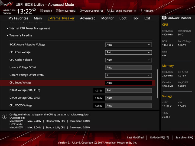This screenshot has width=195, height=146.
Task: Click the 03/18/2018 date text
Action: click(9, 11)
